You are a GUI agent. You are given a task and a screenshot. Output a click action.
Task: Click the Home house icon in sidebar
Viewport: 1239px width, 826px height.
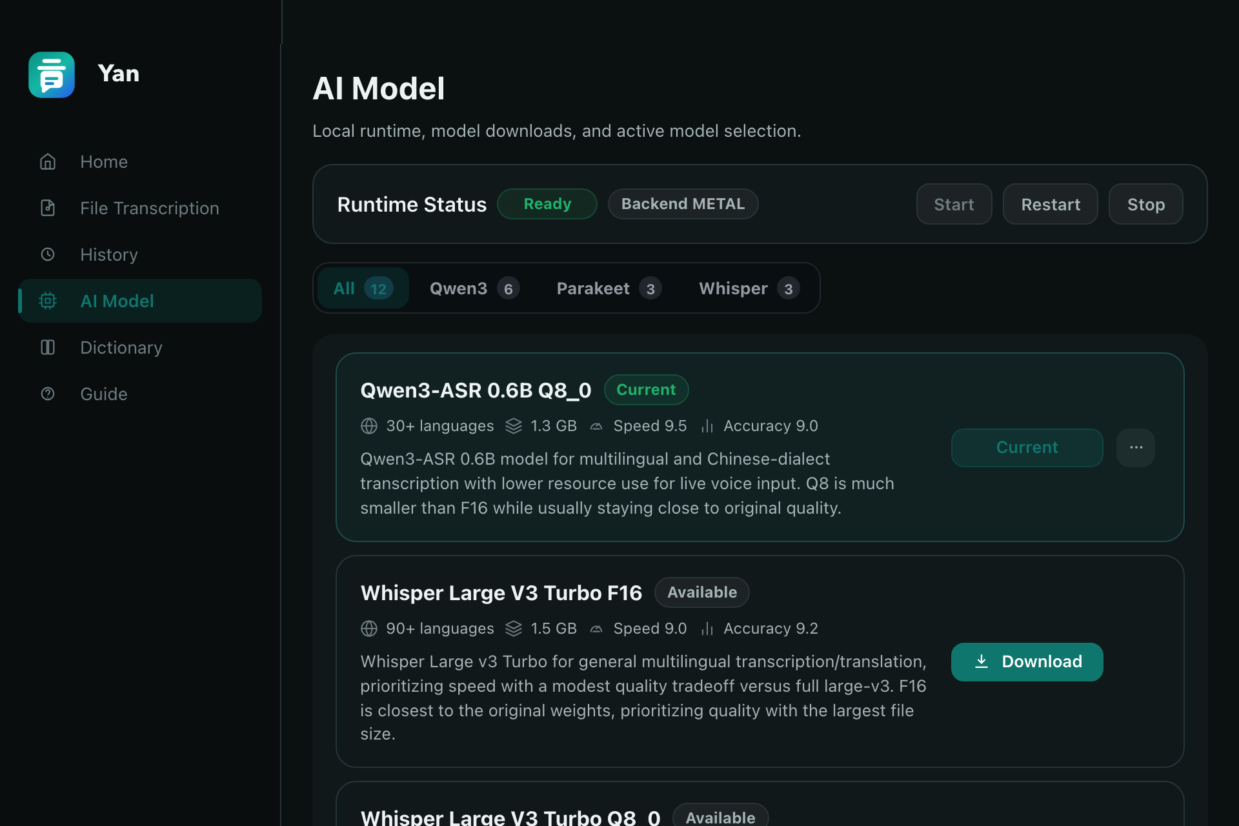coord(48,161)
